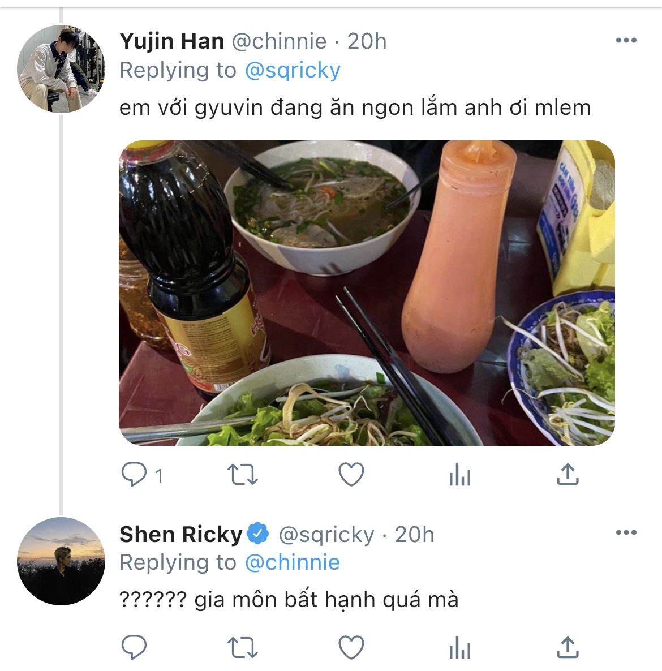The height and width of the screenshot is (671, 662).
Task: Share Yujin Han's tweet
Action: pos(567,475)
